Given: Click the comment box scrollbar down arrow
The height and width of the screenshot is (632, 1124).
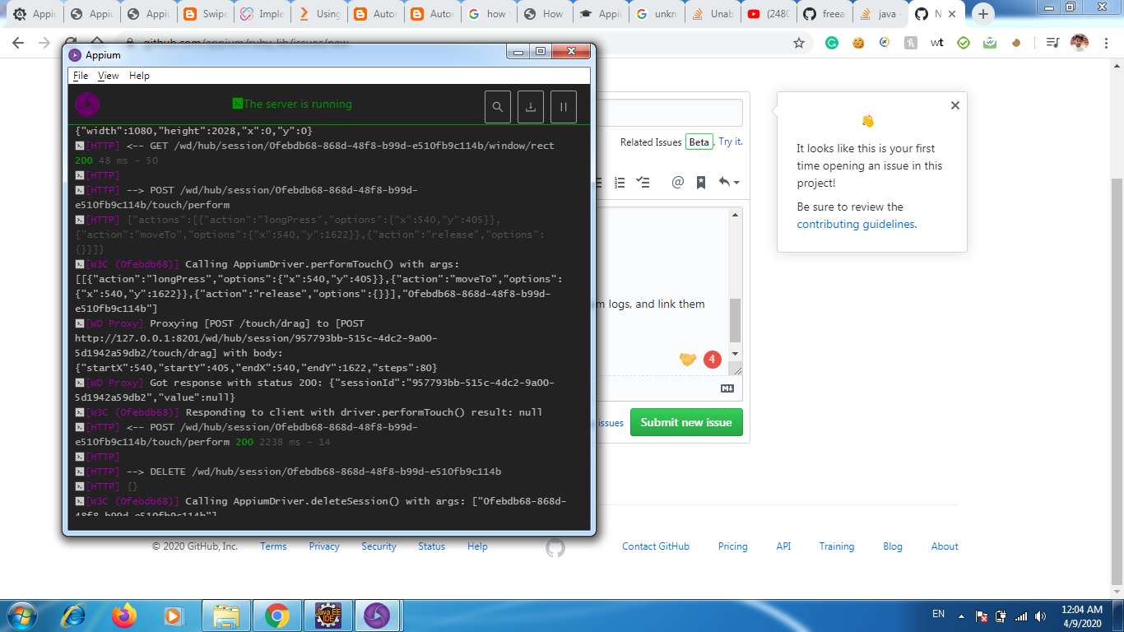Looking at the screenshot, I should tap(736, 353).
